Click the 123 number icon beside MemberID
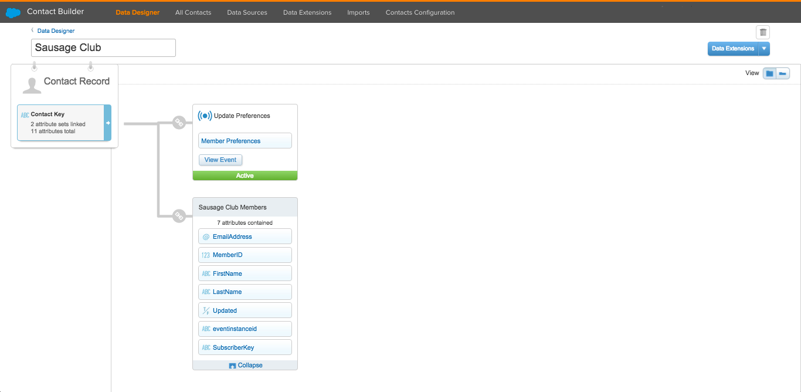The width and height of the screenshot is (801, 392). coord(206,255)
